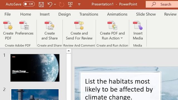This screenshot has width=178, height=100.
Task: Click the slide panel scroll up arrow
Action: pyautogui.click(x=69, y=51)
